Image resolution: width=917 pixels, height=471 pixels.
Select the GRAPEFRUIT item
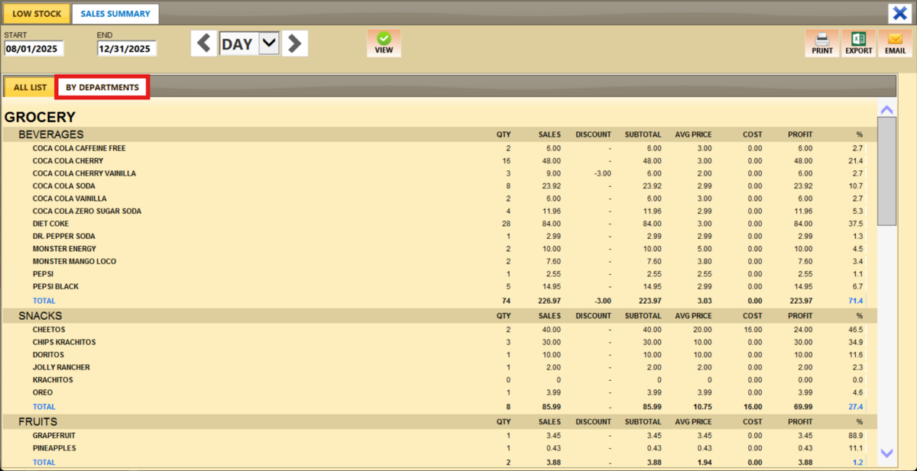pos(54,436)
